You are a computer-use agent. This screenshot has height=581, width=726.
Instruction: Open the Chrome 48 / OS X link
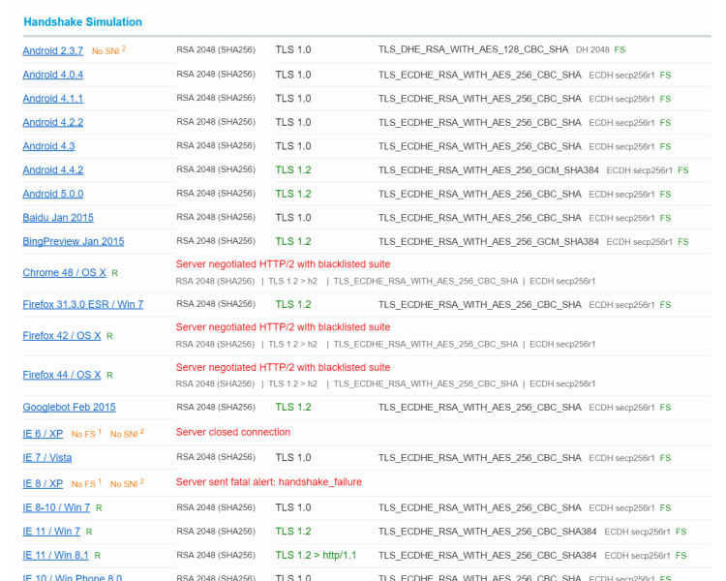tap(64, 272)
